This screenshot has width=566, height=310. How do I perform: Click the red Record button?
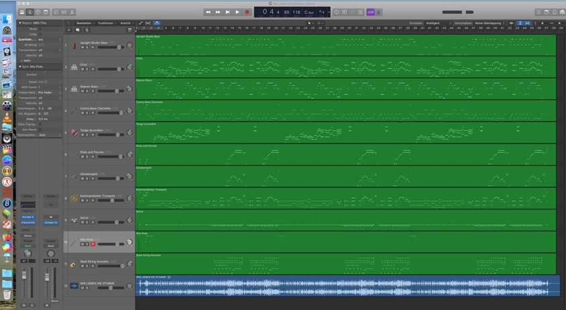pyautogui.click(x=247, y=12)
